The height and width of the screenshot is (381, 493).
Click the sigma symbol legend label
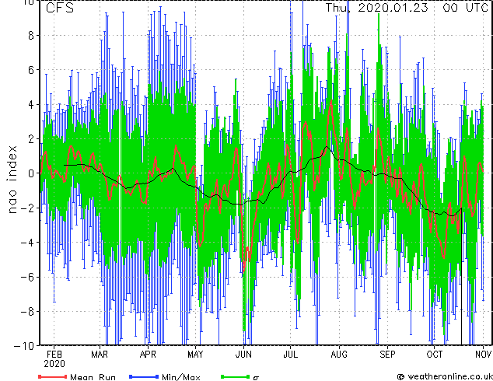(256, 378)
